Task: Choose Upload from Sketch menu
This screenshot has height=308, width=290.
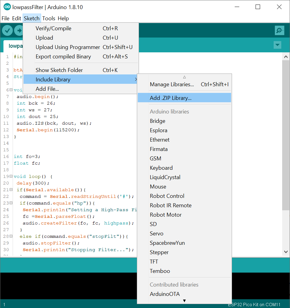Action: tap(81, 38)
